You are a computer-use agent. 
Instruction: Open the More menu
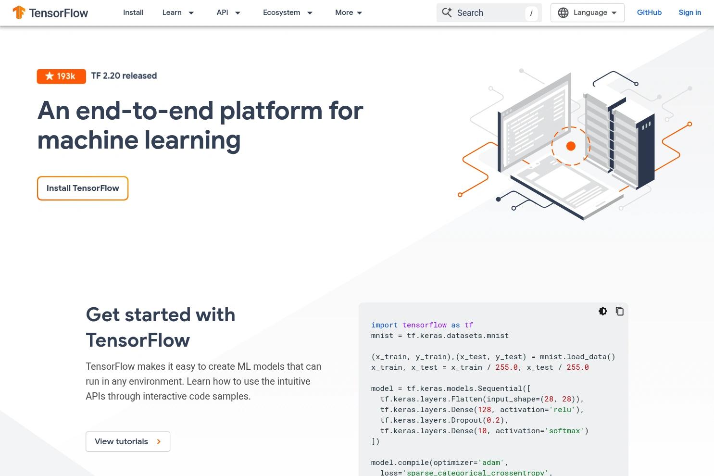click(x=344, y=13)
